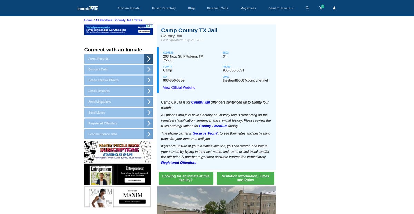Open All Facilities breadcrumb

[104, 20]
